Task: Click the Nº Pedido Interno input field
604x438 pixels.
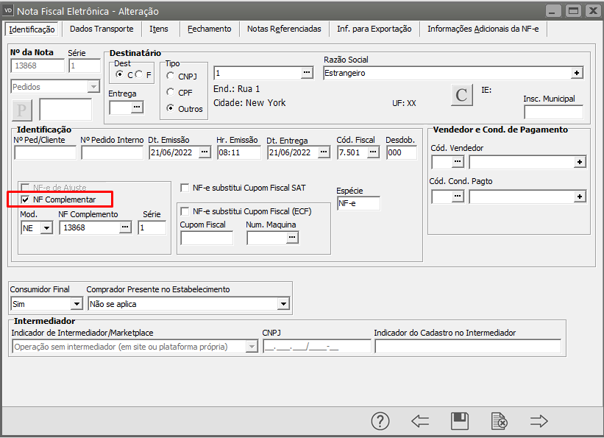Action: [112, 152]
